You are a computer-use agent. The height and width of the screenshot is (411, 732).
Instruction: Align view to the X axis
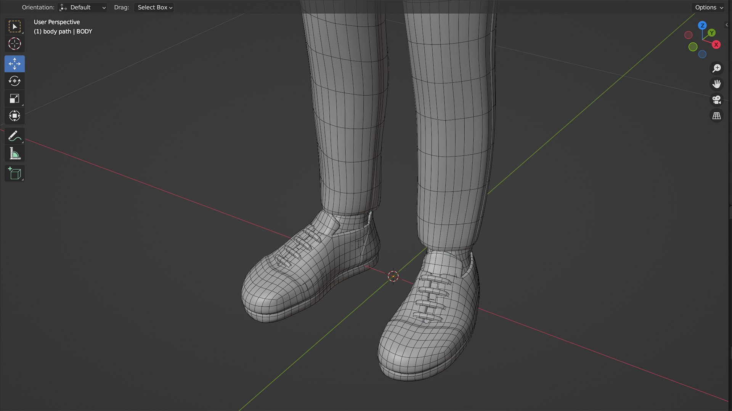tap(716, 45)
